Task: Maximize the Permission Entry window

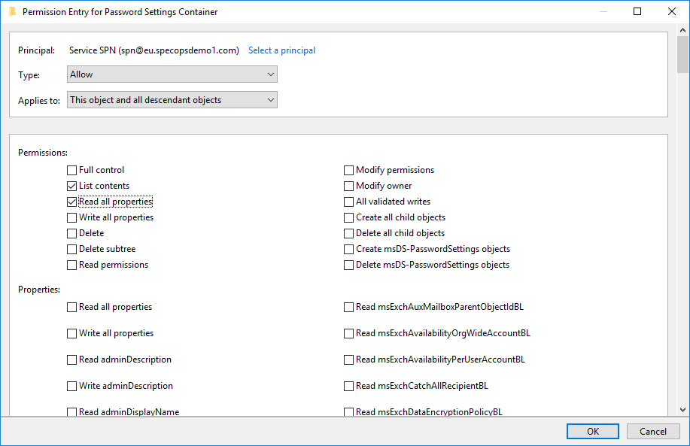Action: click(637, 11)
